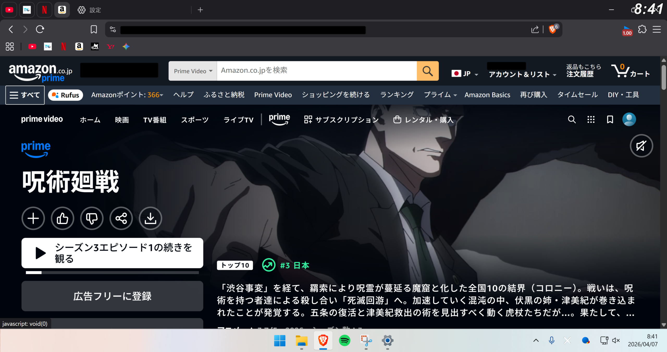This screenshot has height=352, width=667.
Task: Open the share icon for 呪術廻戦
Action: [x=121, y=218]
